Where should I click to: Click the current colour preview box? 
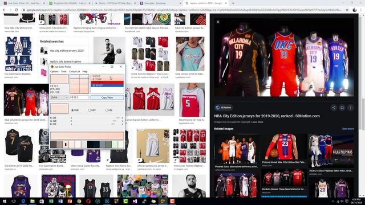(59, 79)
